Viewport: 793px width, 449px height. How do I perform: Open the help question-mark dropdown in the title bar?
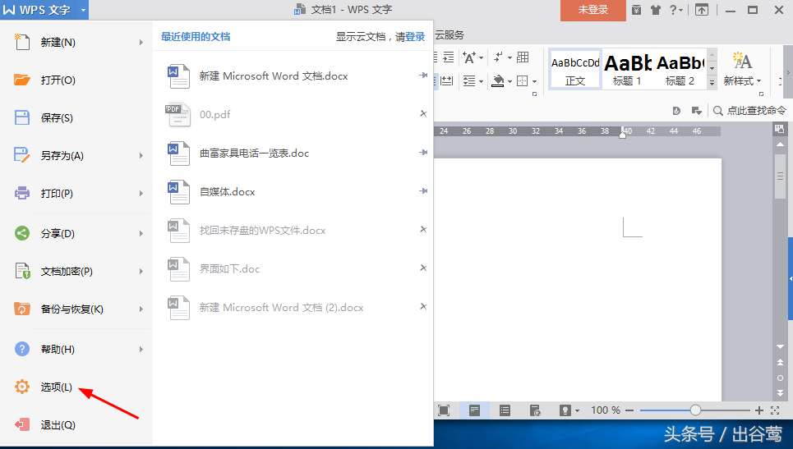(x=676, y=10)
